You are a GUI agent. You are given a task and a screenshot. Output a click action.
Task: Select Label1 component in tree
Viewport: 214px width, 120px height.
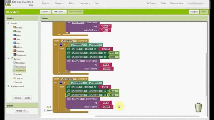click(x=17, y=75)
